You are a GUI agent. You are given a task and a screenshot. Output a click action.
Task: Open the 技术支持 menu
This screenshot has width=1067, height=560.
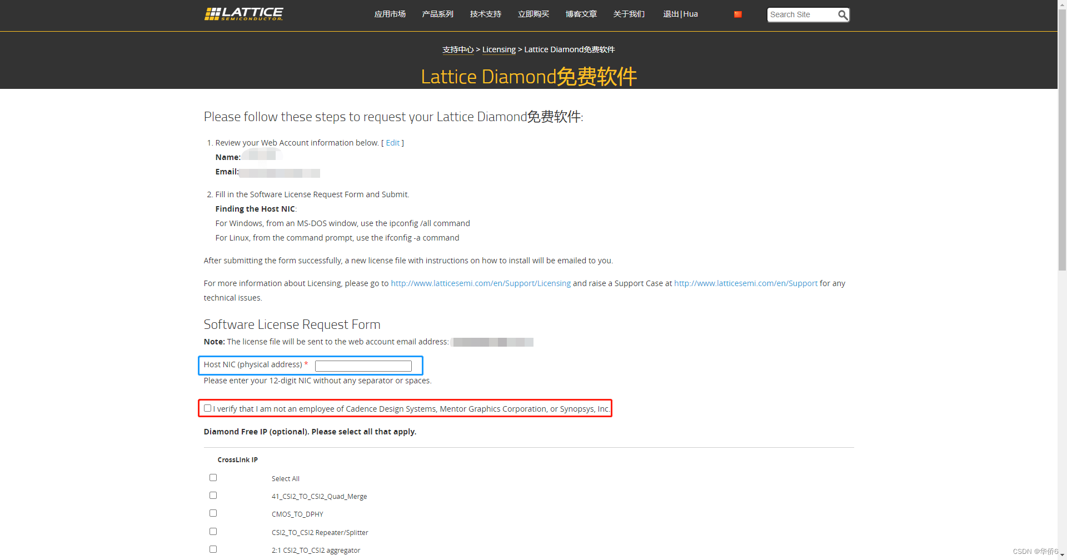[486, 14]
